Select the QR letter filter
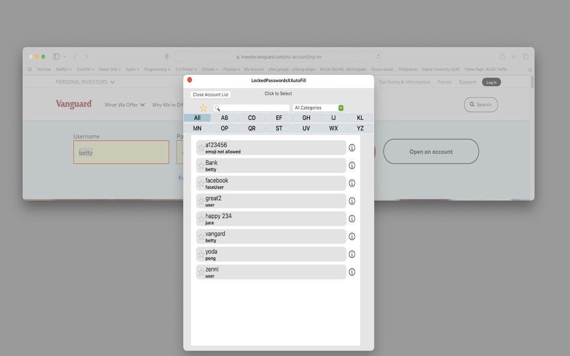 [251, 128]
